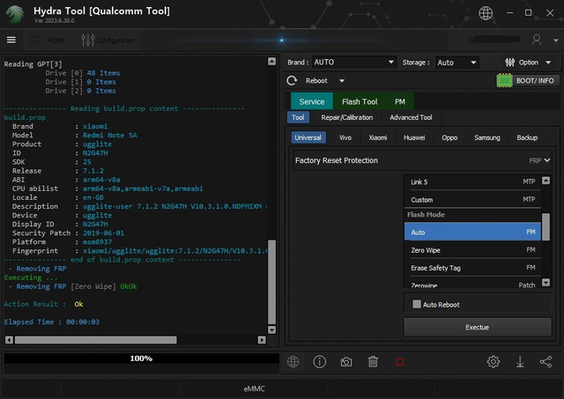Screen dimensions: 564x399
Task: Expand the Reboot dropdown arrow
Action: point(342,81)
